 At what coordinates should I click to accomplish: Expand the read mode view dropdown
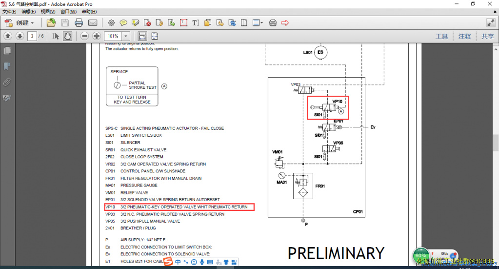[261, 22]
